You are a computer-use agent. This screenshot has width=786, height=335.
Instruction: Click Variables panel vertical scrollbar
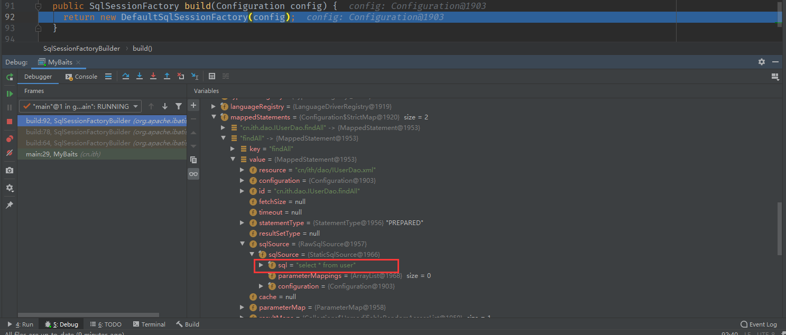[780, 228]
